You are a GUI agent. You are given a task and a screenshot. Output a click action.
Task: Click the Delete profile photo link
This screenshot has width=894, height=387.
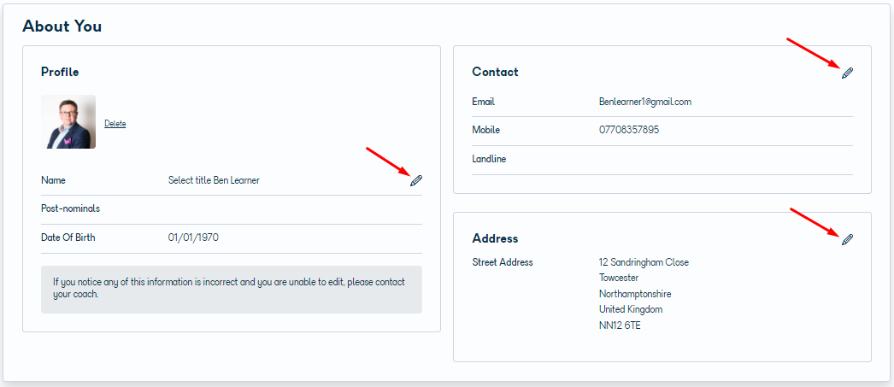click(115, 124)
